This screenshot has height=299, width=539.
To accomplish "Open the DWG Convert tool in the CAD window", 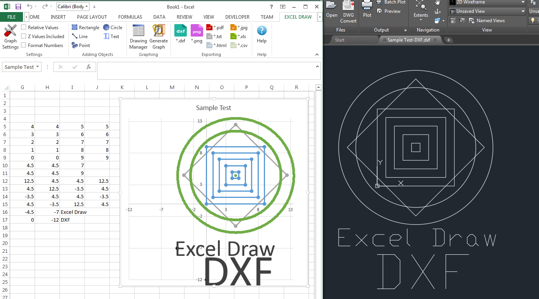I will coord(348,12).
